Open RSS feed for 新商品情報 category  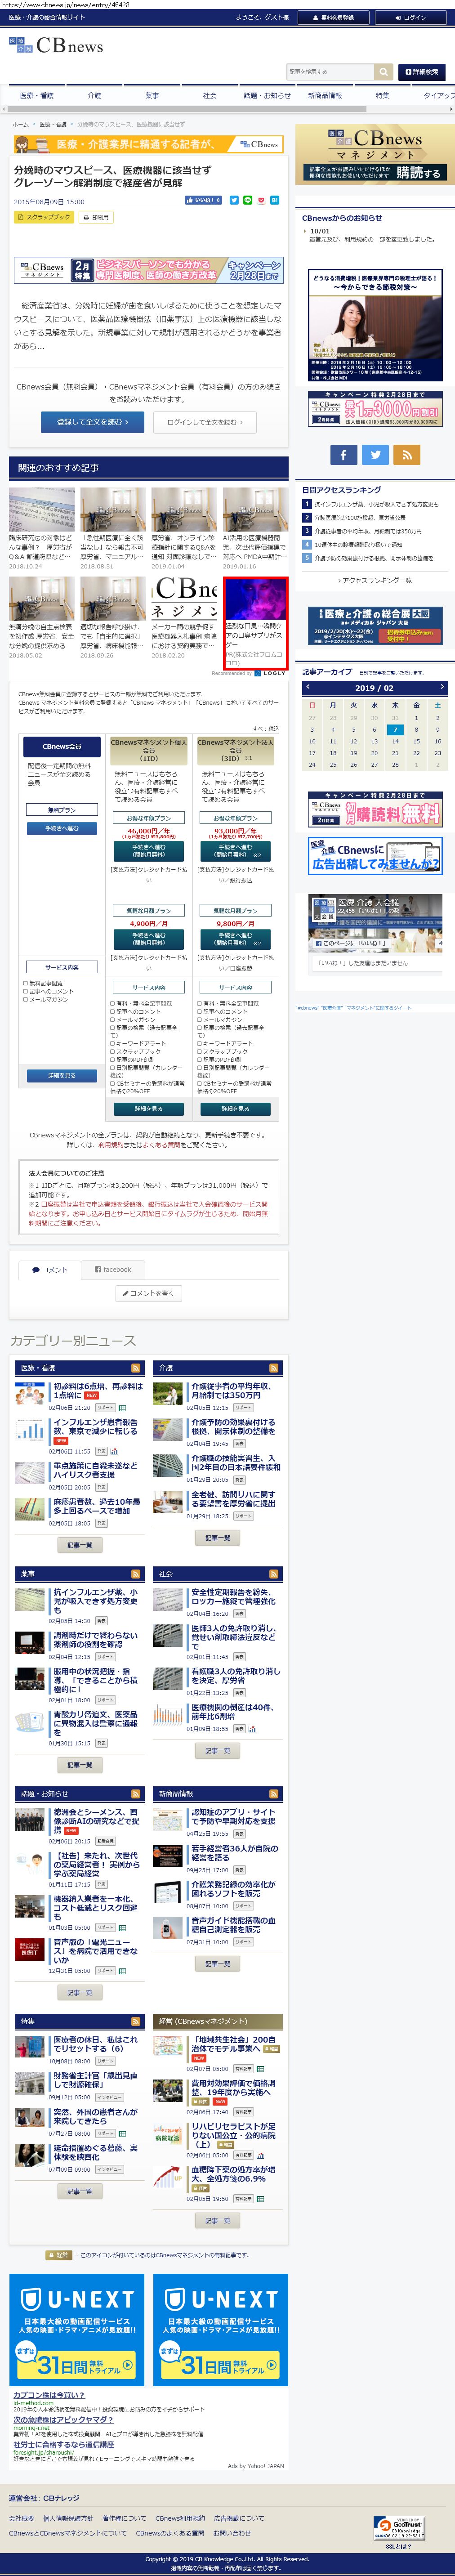pos(273,1793)
